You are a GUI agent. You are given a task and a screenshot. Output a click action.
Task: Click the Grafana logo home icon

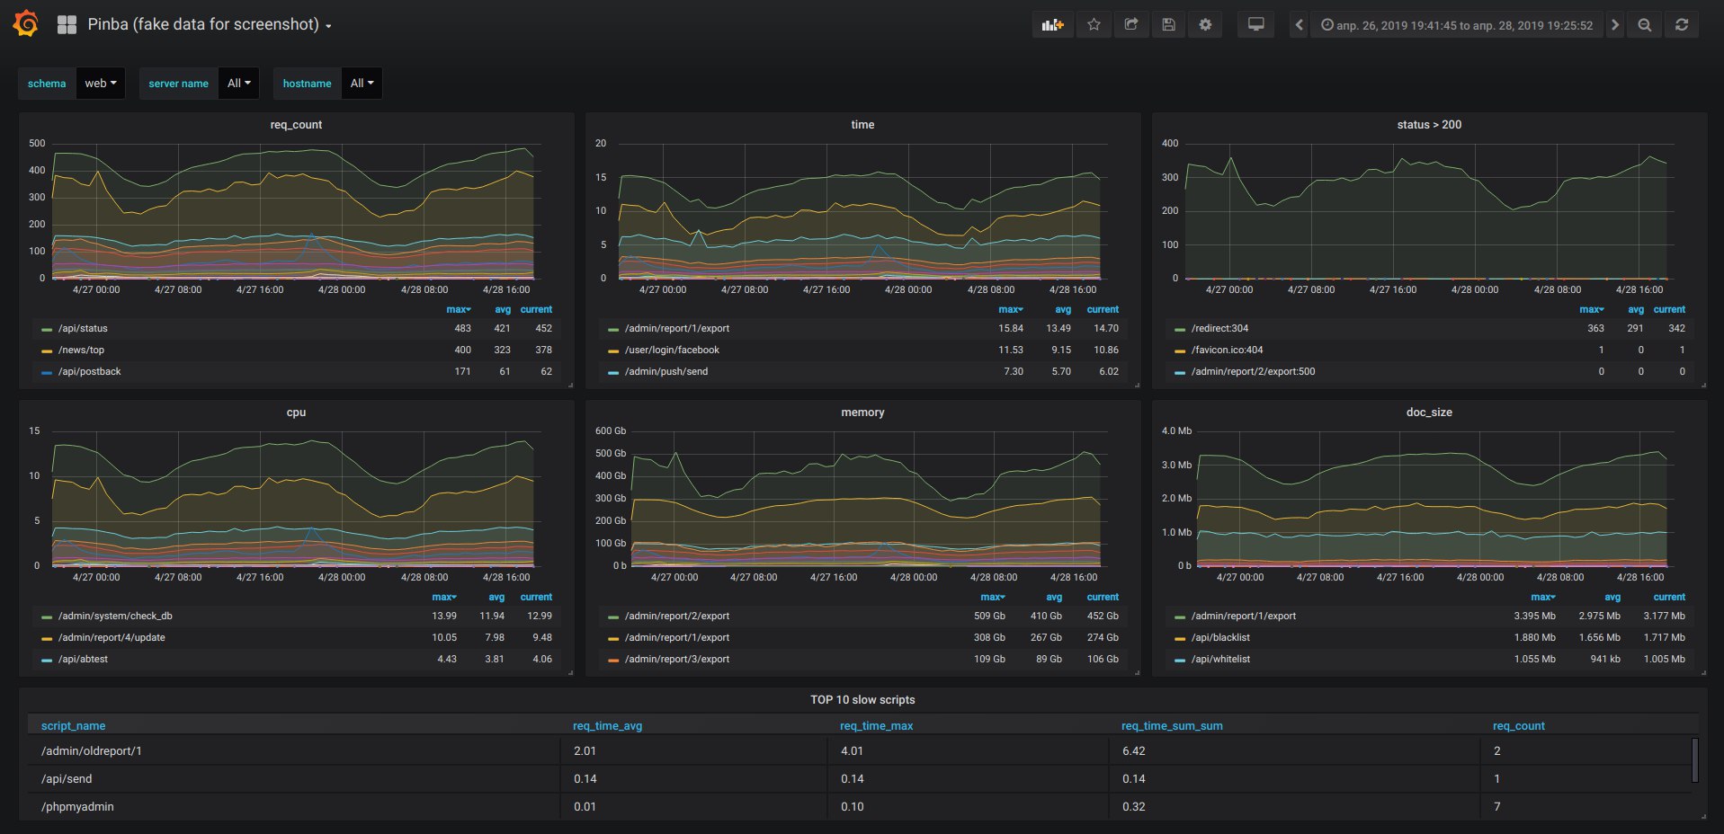coord(26,24)
